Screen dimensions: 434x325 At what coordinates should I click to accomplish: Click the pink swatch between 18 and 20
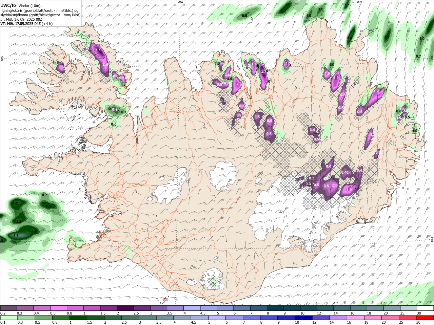coord(373,318)
